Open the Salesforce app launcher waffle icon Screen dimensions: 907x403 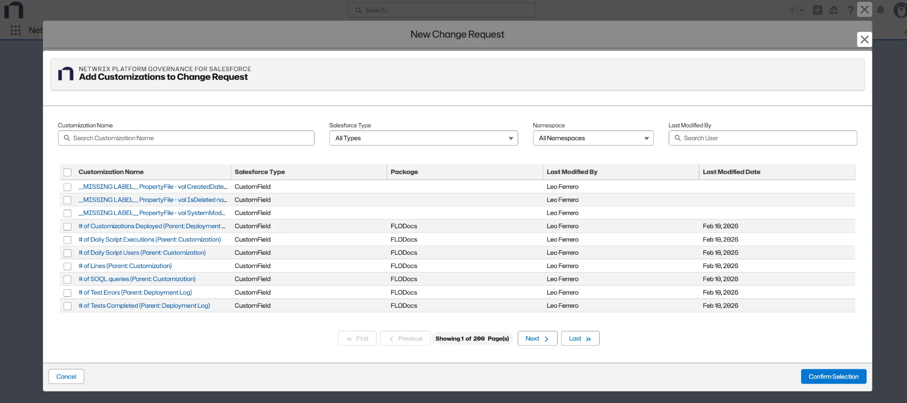pyautogui.click(x=15, y=30)
